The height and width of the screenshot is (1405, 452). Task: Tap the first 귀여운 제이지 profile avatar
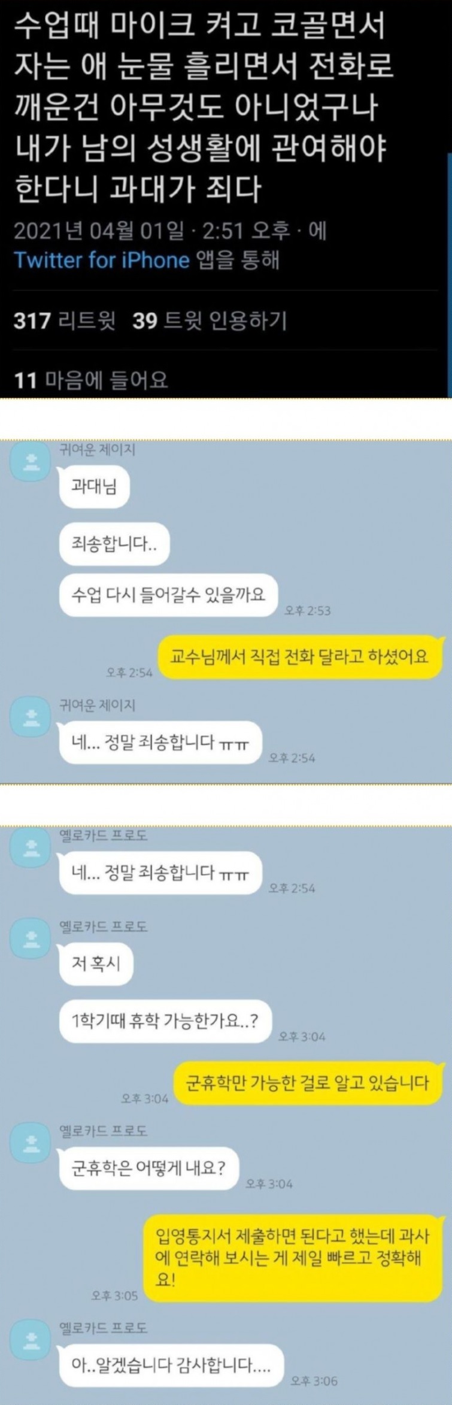[x=31, y=462]
